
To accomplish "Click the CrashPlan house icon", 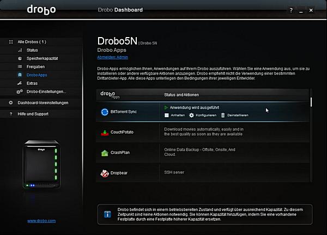I will (x=105, y=153).
